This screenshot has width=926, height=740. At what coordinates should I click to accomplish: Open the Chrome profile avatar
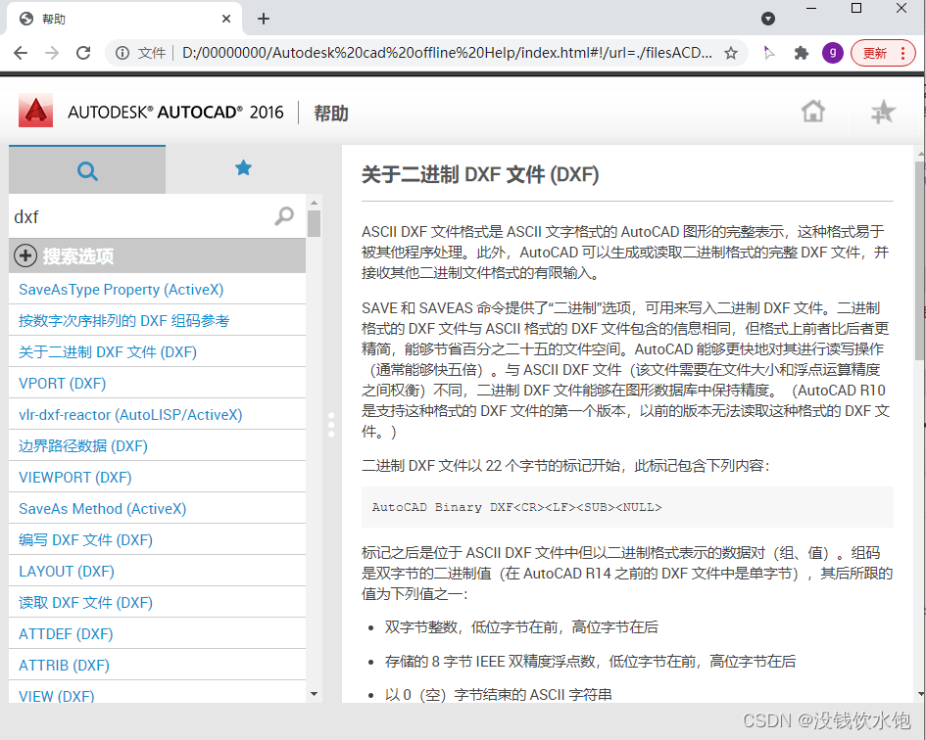pyautogui.click(x=832, y=53)
